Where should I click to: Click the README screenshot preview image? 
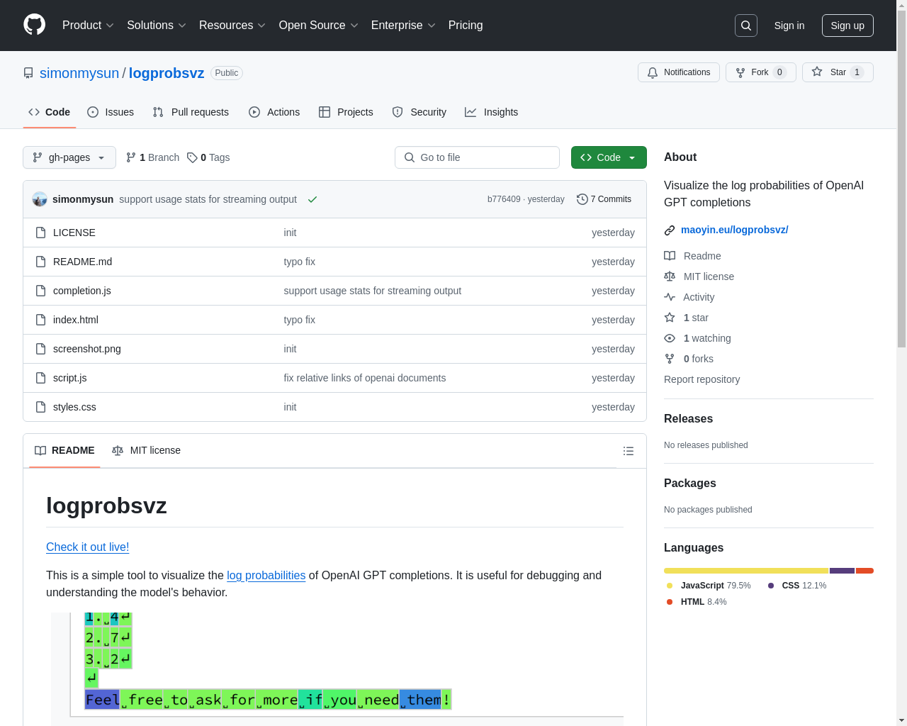(337, 669)
